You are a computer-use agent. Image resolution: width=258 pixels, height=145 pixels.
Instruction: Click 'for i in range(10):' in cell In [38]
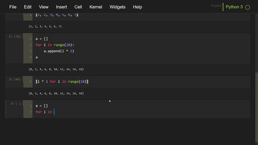55,45
